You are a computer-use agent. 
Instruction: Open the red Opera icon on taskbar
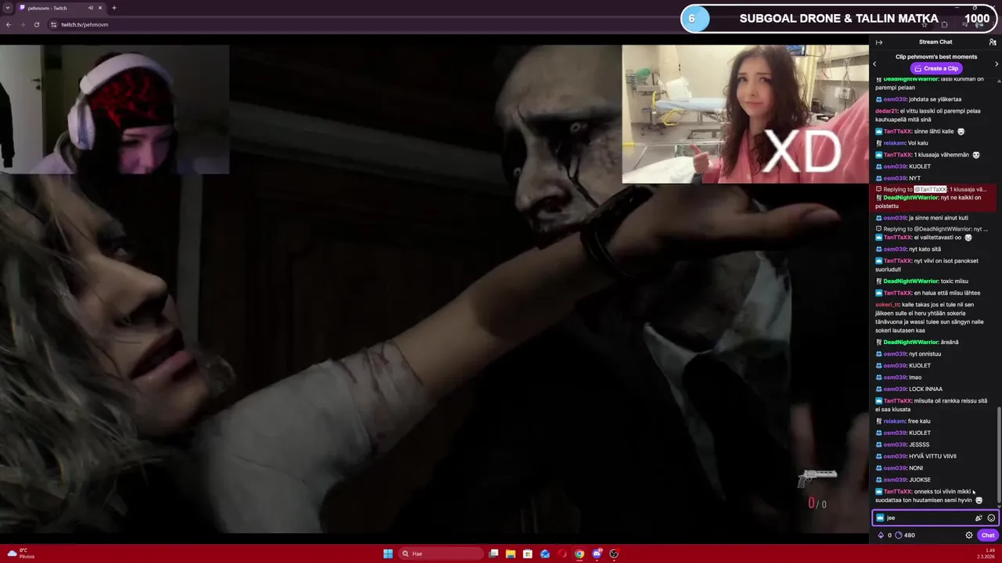(x=562, y=554)
